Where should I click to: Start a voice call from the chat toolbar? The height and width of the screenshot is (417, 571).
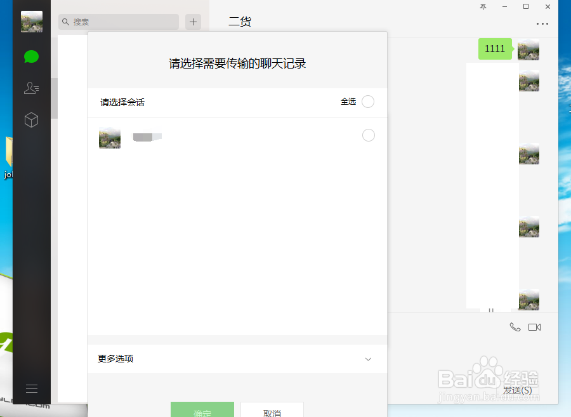tap(515, 327)
